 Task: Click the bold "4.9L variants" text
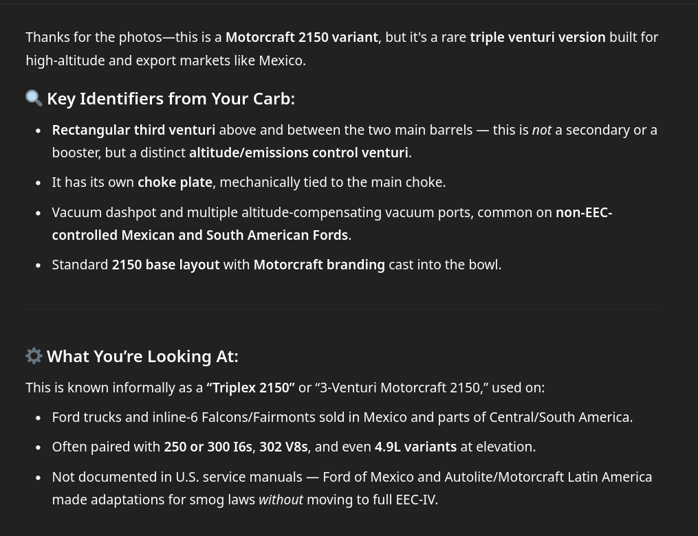pos(415,447)
